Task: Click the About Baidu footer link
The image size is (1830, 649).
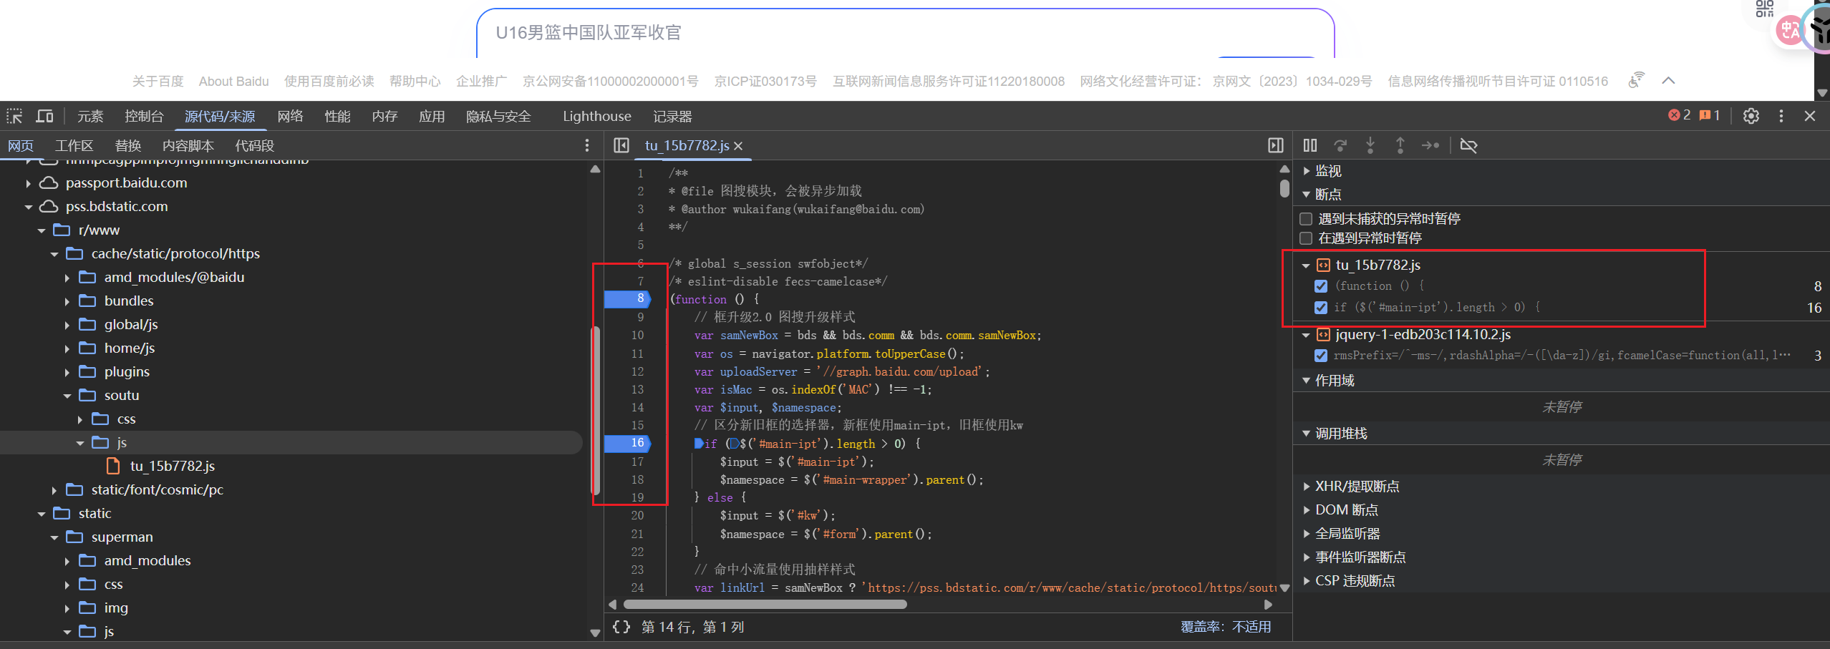Action: [x=233, y=82]
